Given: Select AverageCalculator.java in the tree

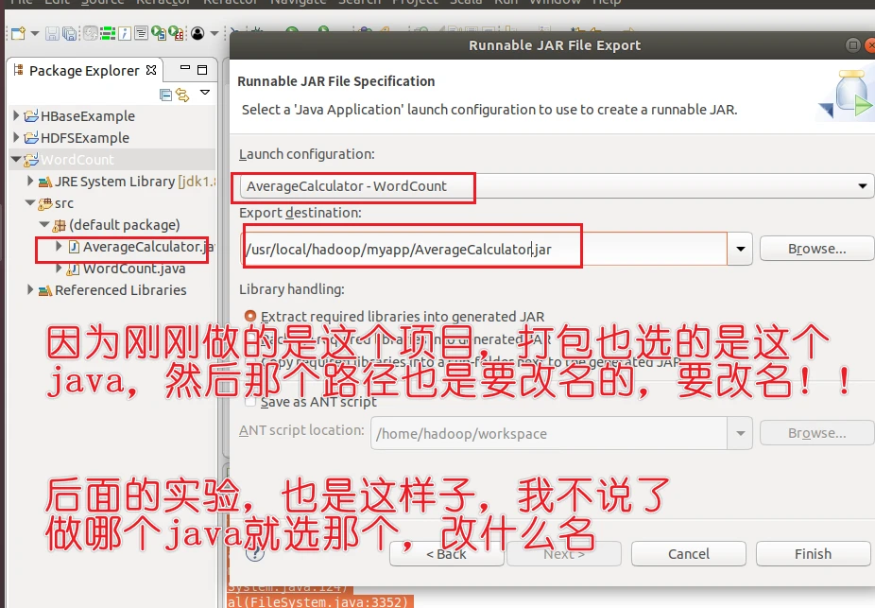Looking at the screenshot, I should (142, 247).
